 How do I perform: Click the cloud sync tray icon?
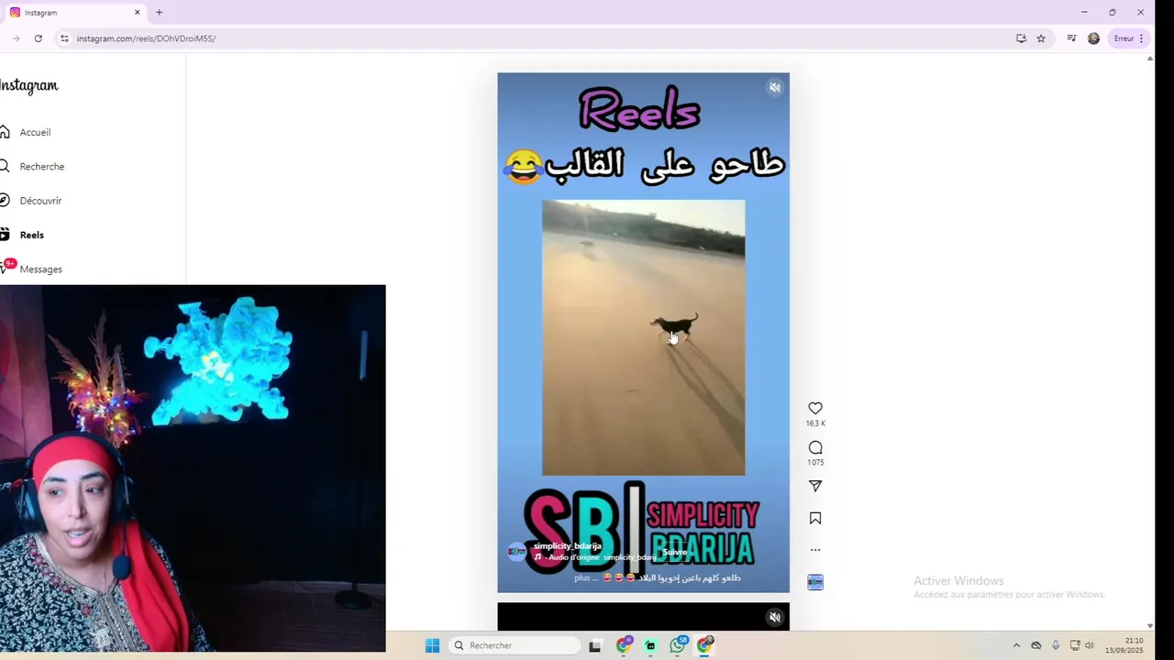tap(1036, 645)
